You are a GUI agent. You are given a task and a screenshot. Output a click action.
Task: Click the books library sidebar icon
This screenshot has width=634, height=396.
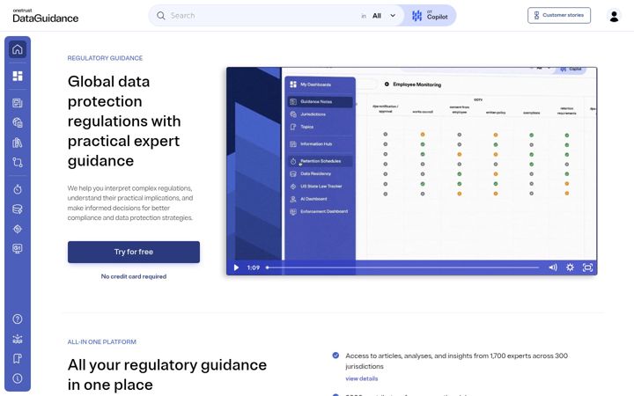point(18,143)
